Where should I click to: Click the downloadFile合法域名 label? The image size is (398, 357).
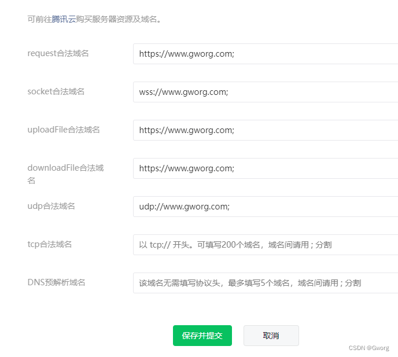pyautogui.click(x=65, y=174)
